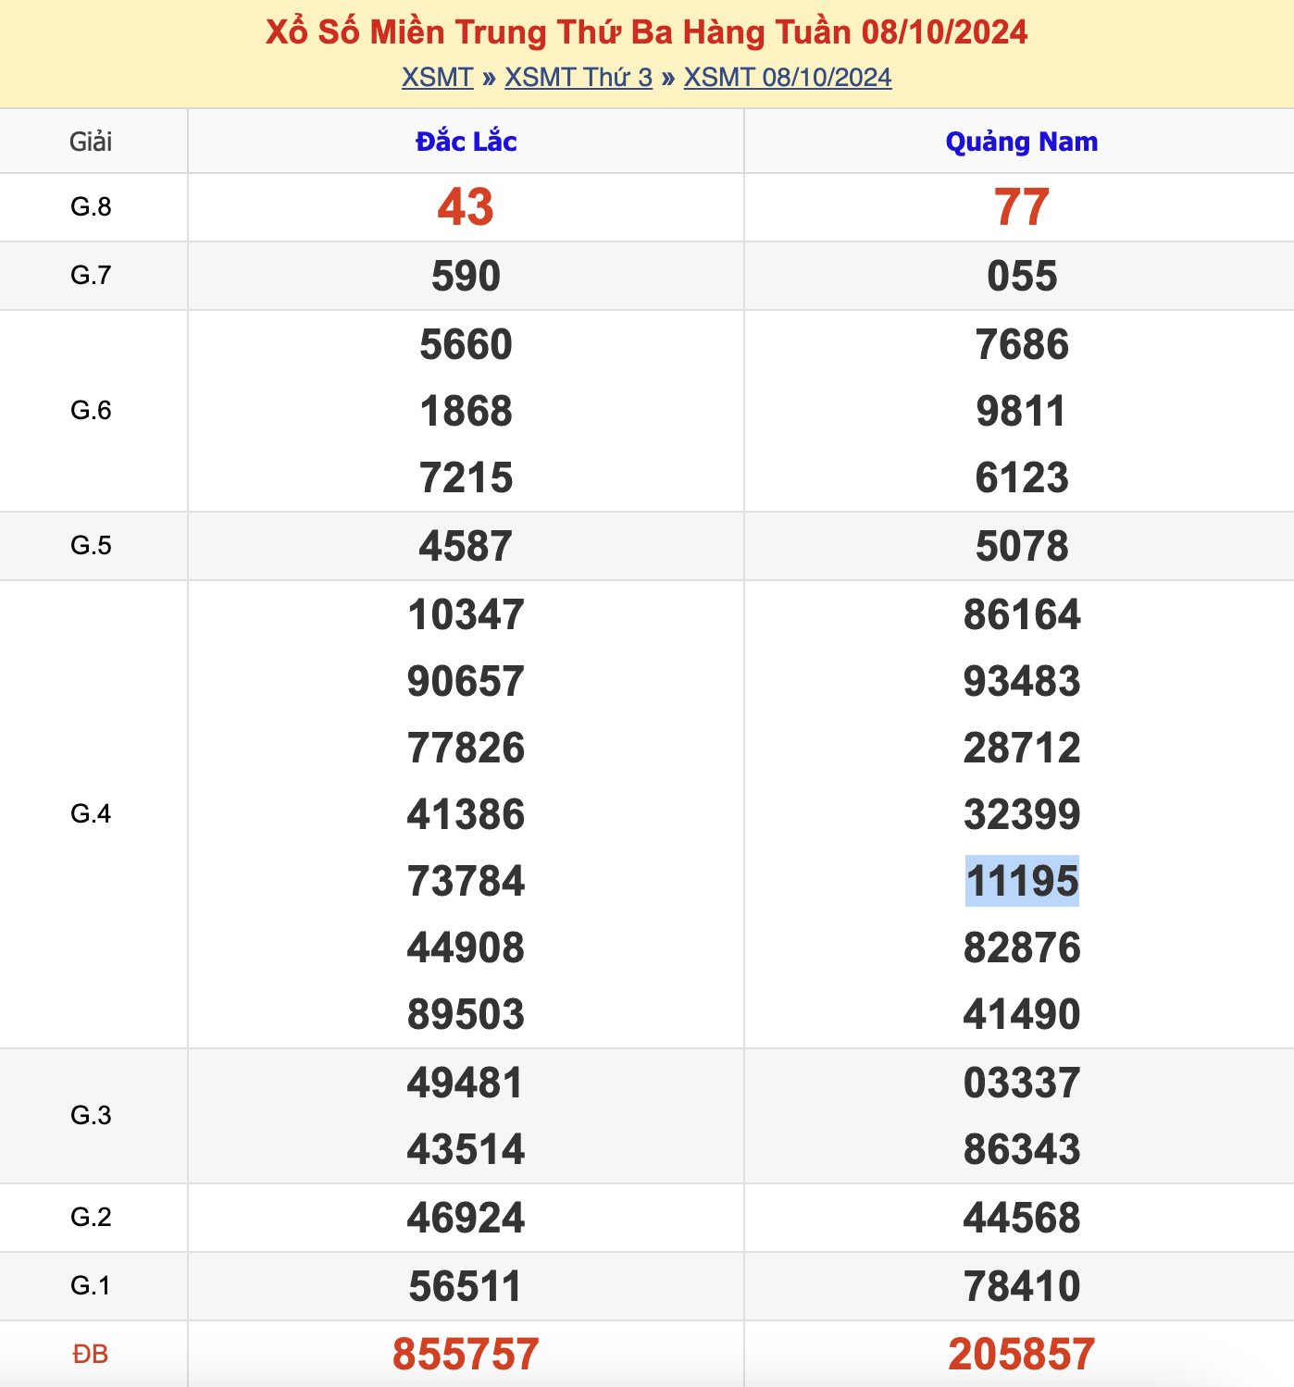The width and height of the screenshot is (1294, 1387).
Task: Select the number 055
Action: [x=1022, y=276]
